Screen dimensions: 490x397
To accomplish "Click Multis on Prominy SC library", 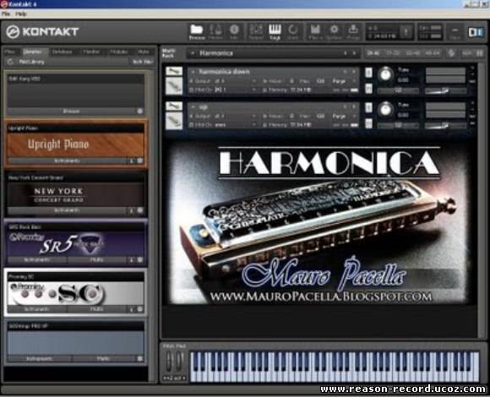I will click(x=96, y=309).
